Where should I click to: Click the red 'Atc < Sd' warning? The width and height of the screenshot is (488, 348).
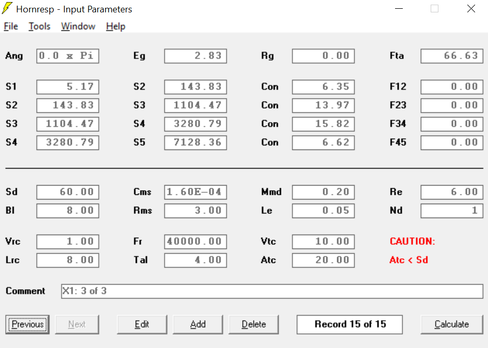pos(408,260)
